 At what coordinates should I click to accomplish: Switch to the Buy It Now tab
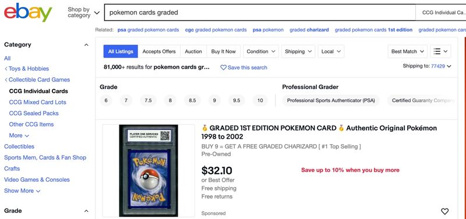pyautogui.click(x=224, y=51)
